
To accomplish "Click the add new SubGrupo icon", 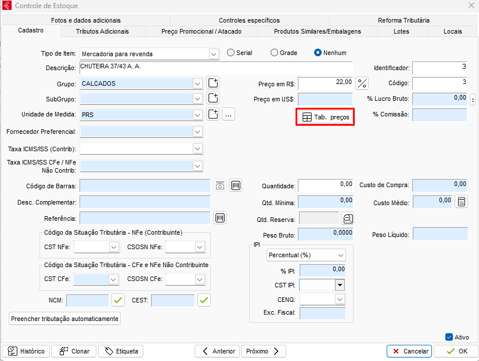I will click(213, 99).
